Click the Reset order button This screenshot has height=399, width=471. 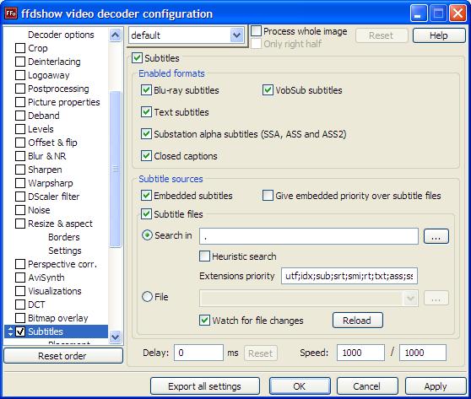pyautogui.click(x=63, y=356)
